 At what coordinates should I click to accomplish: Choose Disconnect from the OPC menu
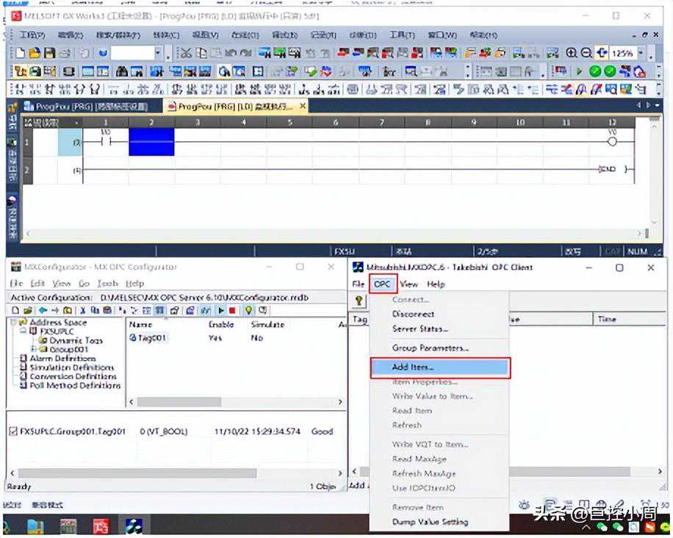[413, 314]
